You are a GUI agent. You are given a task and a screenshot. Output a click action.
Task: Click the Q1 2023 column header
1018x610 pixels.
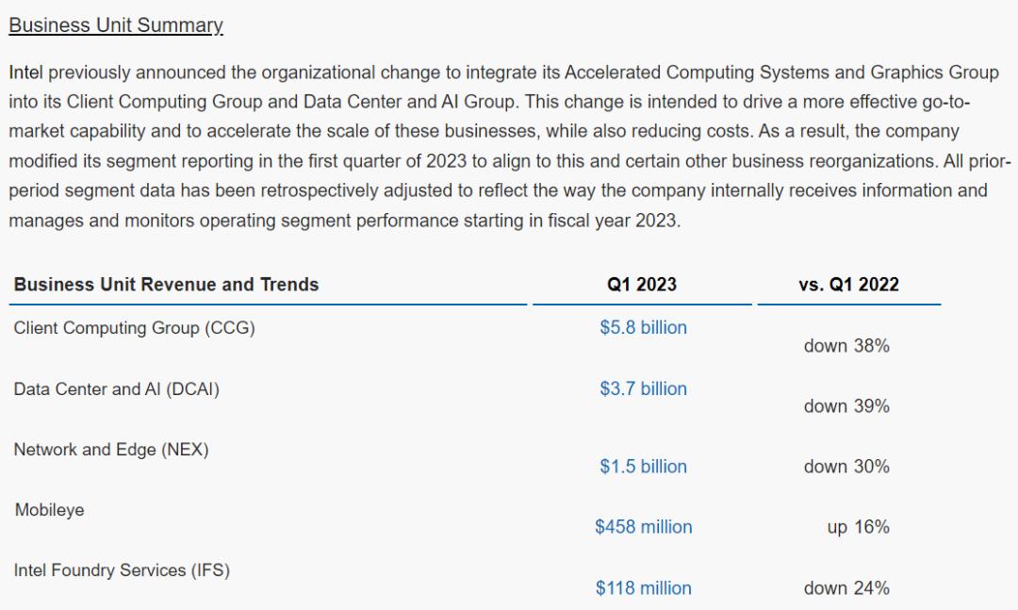coord(642,285)
